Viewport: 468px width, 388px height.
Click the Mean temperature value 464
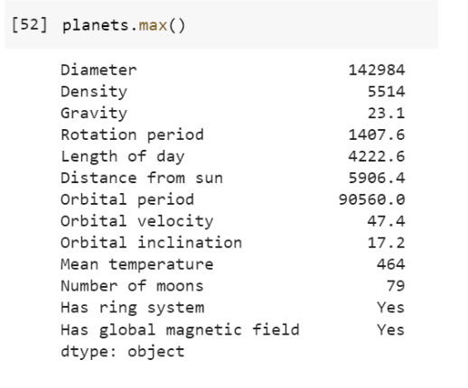tap(391, 264)
